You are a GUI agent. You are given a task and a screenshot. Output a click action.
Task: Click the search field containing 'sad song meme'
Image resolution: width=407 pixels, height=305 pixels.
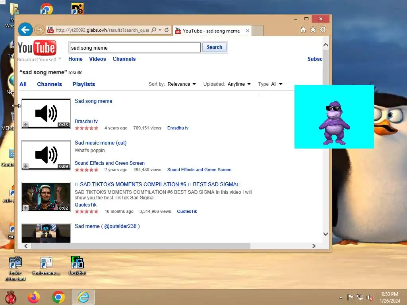135,48
